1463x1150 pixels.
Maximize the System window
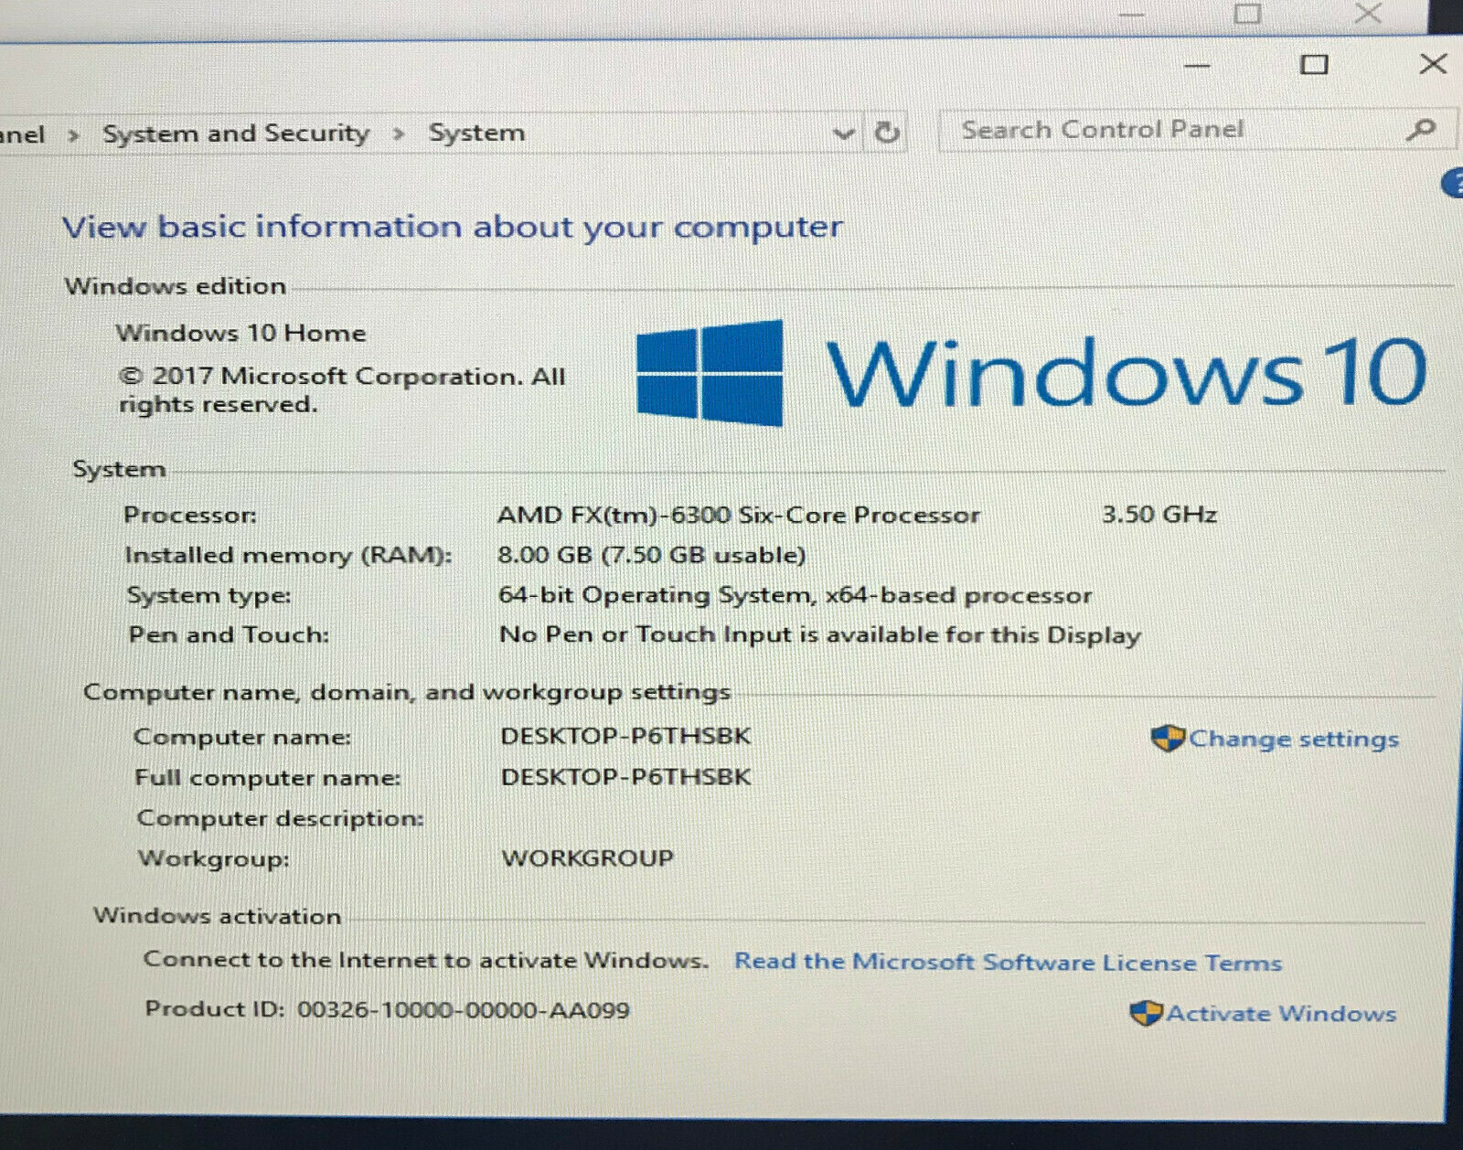tap(1315, 64)
